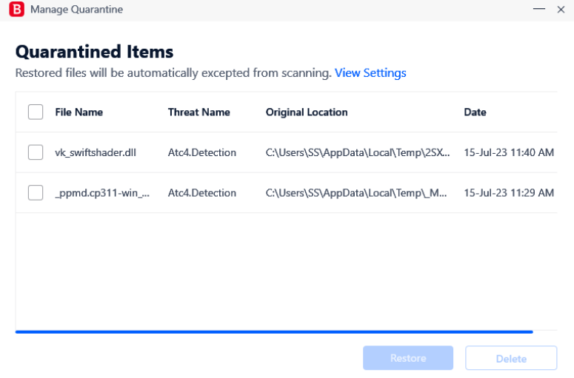
Task: Toggle the select-all checkbox in header
Action: (x=36, y=112)
